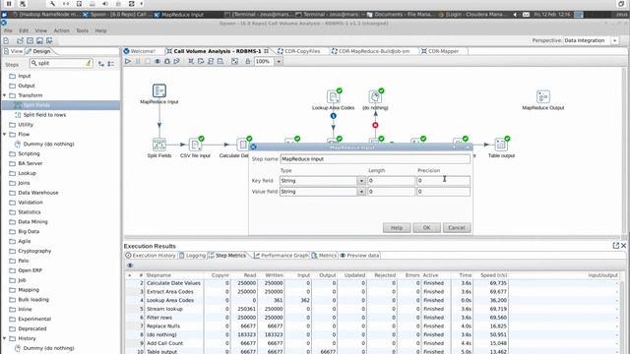Pause the running transformation
Viewport: 630px width, 354px height.
click(x=138, y=61)
